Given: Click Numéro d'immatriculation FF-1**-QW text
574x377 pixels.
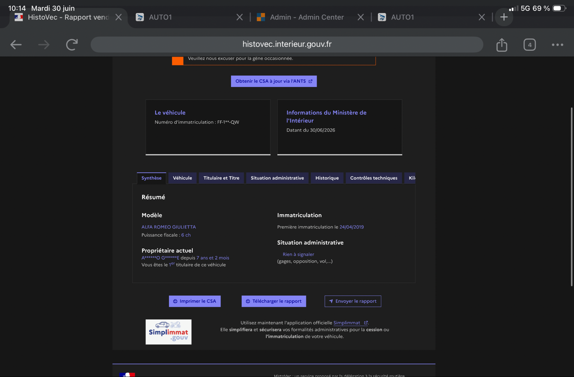Looking at the screenshot, I should tap(197, 122).
